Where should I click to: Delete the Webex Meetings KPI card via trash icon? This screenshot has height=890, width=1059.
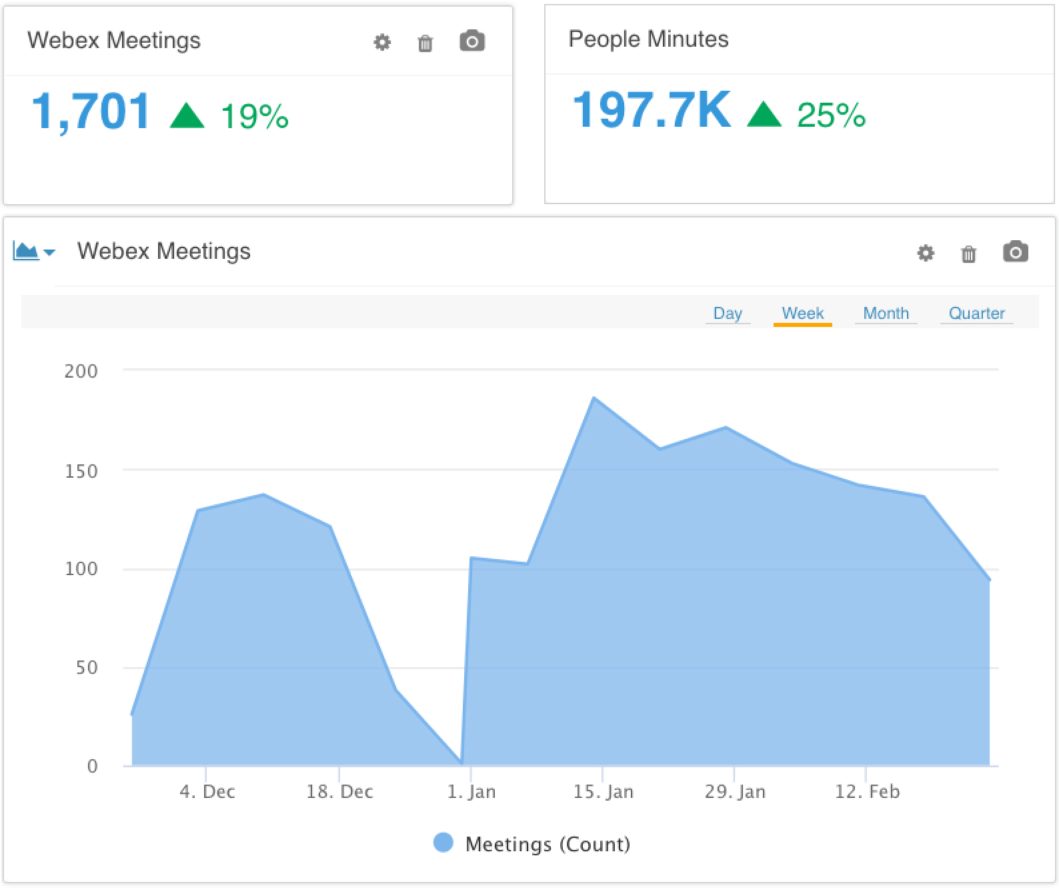click(425, 43)
